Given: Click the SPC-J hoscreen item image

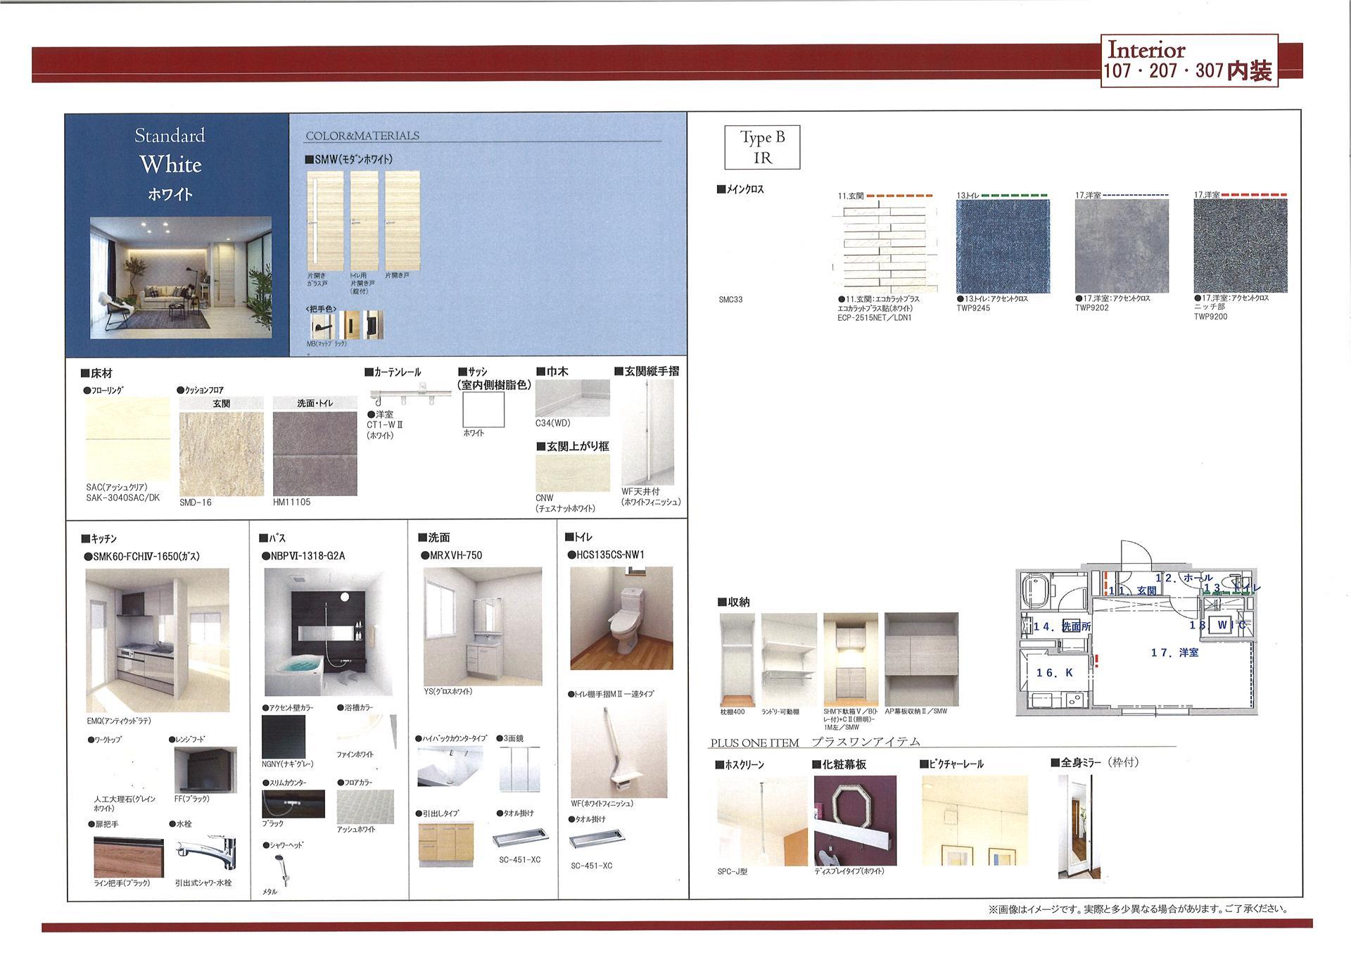Looking at the screenshot, I should [x=762, y=821].
